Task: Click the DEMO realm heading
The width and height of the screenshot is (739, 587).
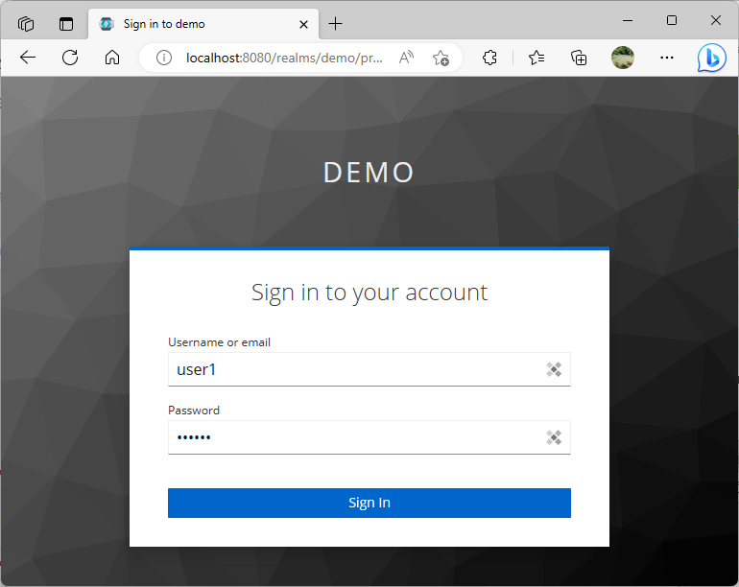Action: click(369, 172)
